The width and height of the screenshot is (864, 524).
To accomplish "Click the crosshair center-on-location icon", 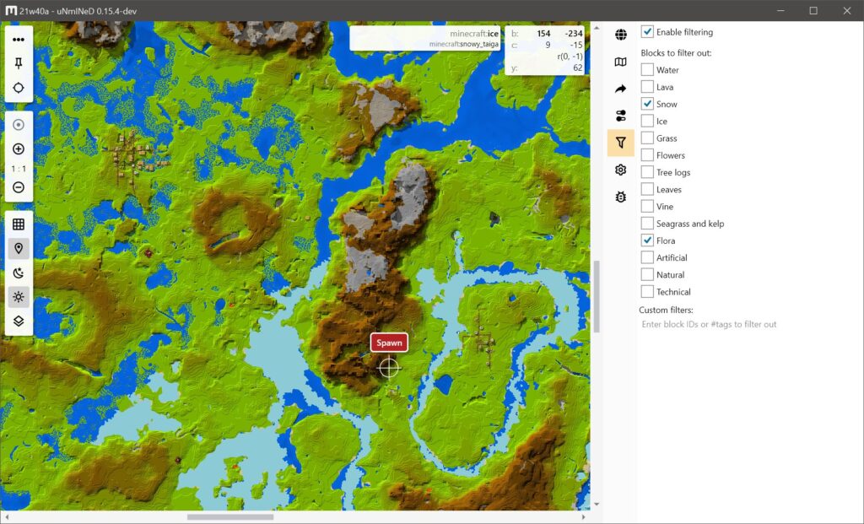I will pyautogui.click(x=19, y=88).
